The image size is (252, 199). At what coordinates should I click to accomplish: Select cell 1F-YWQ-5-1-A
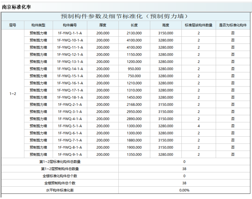(70, 126)
